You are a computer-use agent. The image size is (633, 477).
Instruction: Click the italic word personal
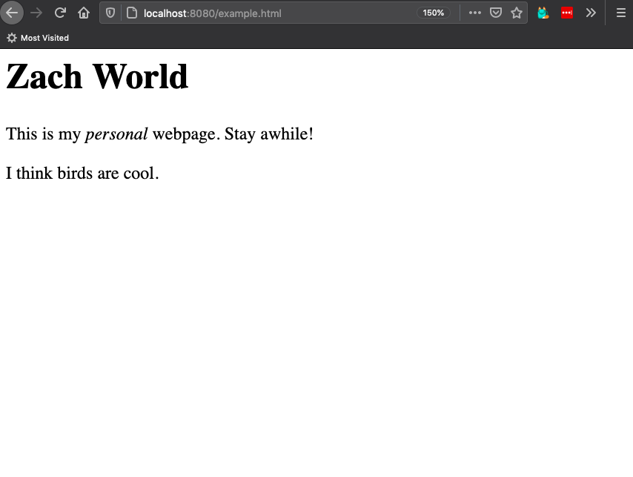click(x=116, y=134)
